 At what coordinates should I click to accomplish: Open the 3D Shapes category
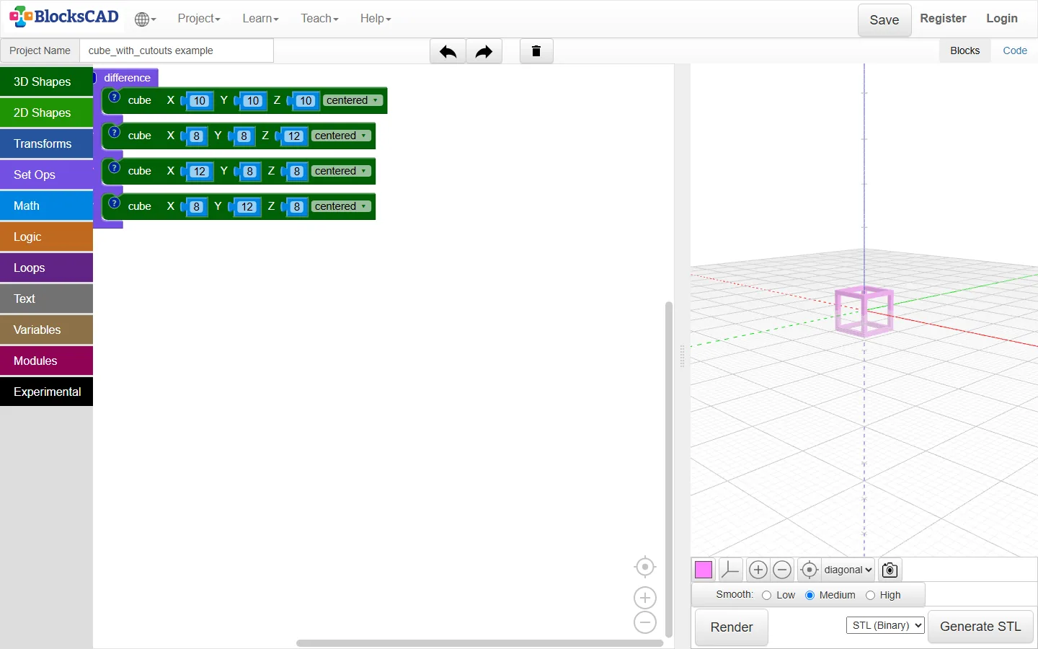pos(47,81)
